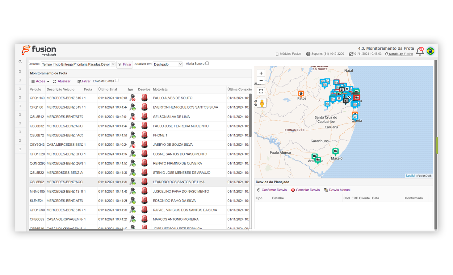This screenshot has width=453, height=275.
Task: Click the Fusion logo
Action: tap(39, 51)
